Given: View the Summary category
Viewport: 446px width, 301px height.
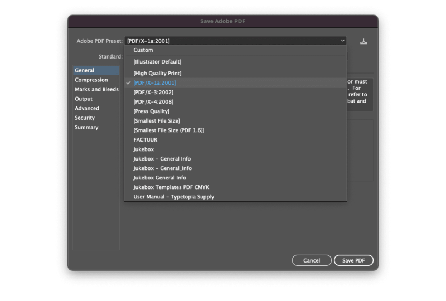Looking at the screenshot, I should click(x=96, y=128).
